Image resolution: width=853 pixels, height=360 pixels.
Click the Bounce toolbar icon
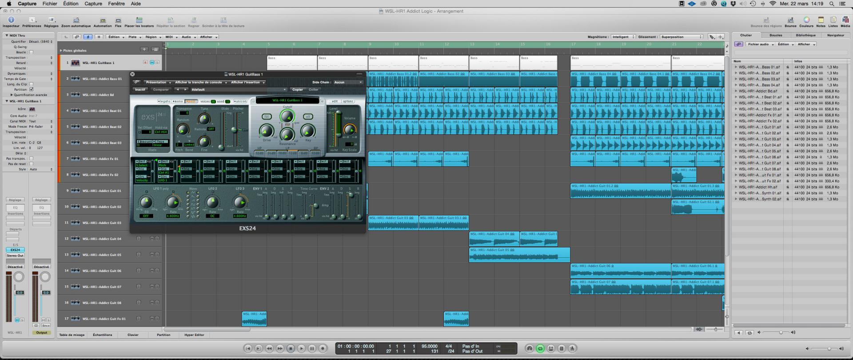click(790, 20)
